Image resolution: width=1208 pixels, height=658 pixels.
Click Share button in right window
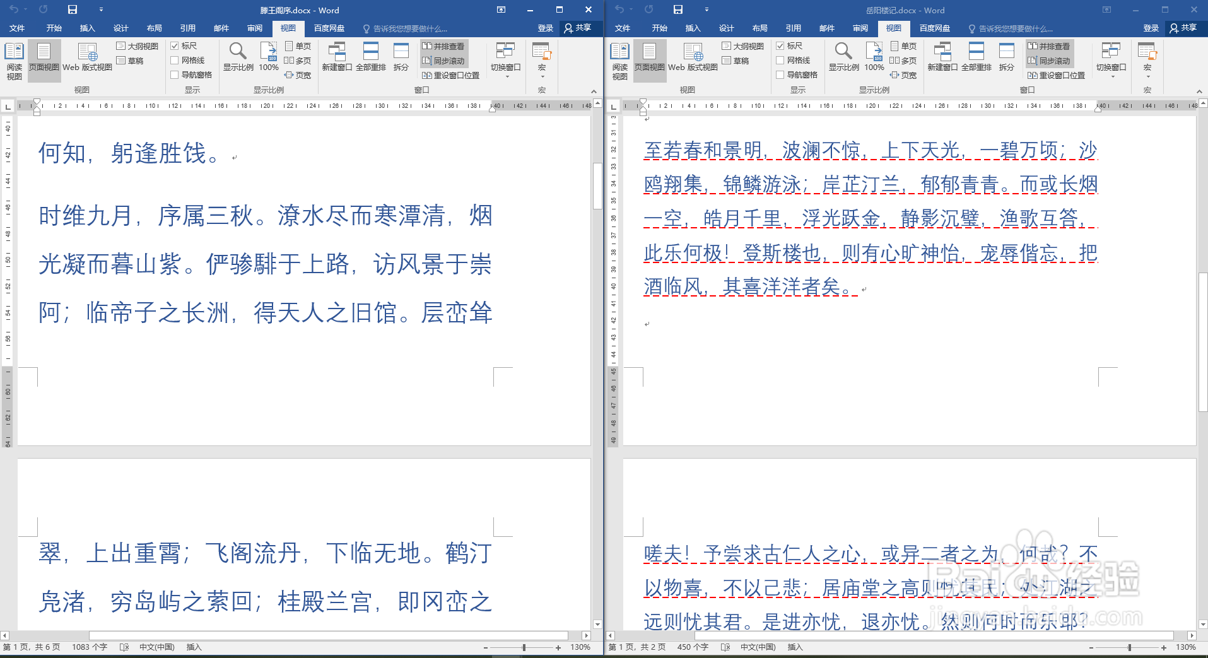pos(1184,28)
